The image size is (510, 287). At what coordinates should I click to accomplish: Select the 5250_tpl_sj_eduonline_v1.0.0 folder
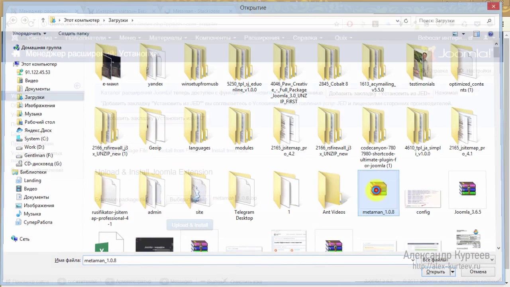click(244, 68)
